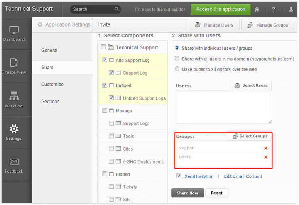Check the Technical Support checkbox
This screenshot has height=205, width=299.
pos(103,47)
